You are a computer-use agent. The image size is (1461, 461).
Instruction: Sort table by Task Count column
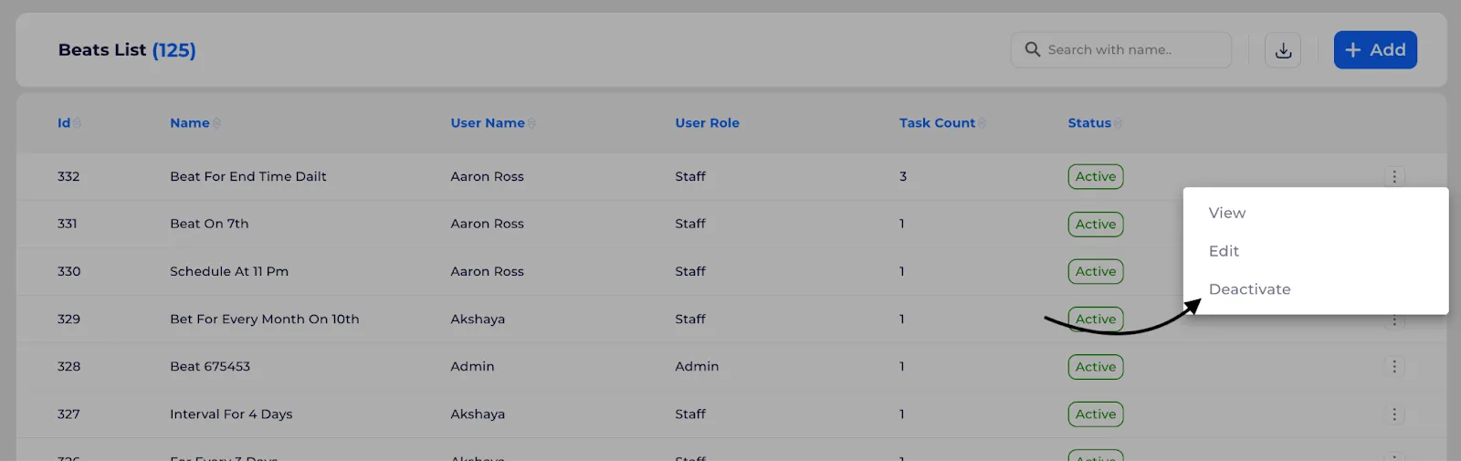(941, 123)
